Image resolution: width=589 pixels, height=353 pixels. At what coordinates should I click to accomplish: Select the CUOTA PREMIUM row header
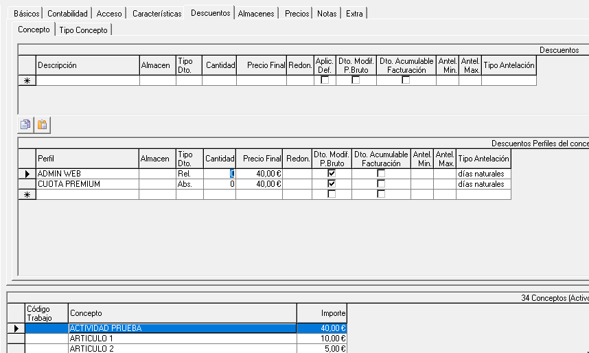(x=27, y=184)
